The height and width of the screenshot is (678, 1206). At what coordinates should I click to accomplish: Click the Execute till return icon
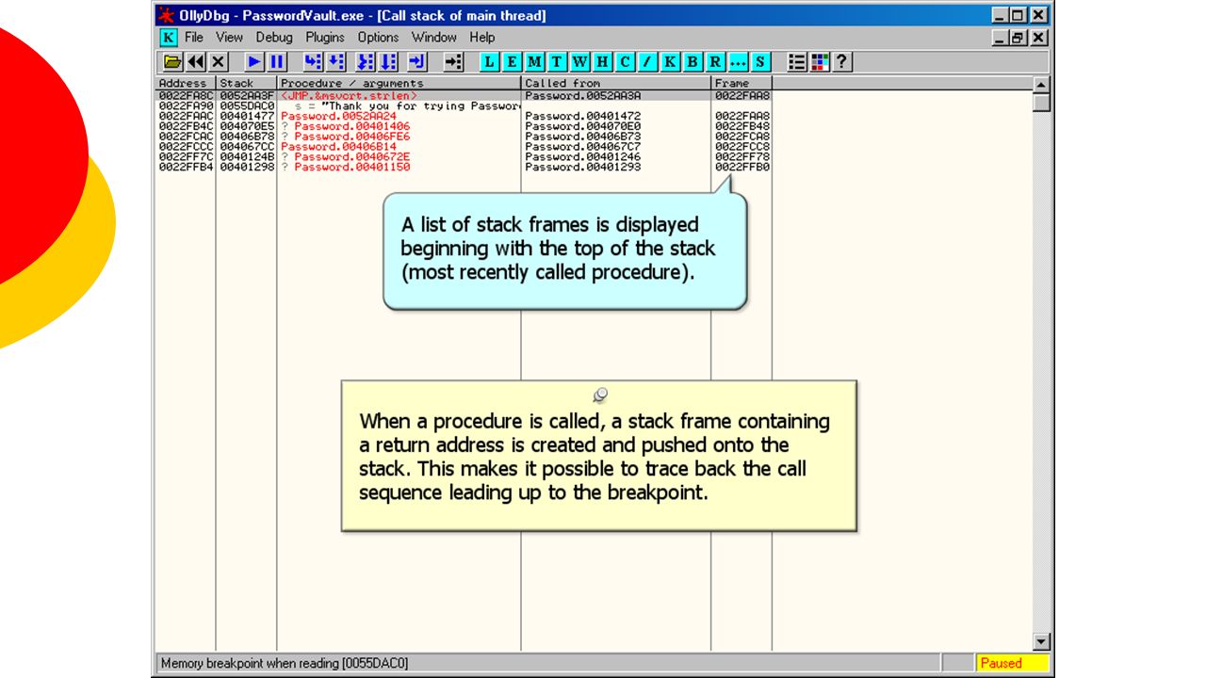[x=416, y=62]
